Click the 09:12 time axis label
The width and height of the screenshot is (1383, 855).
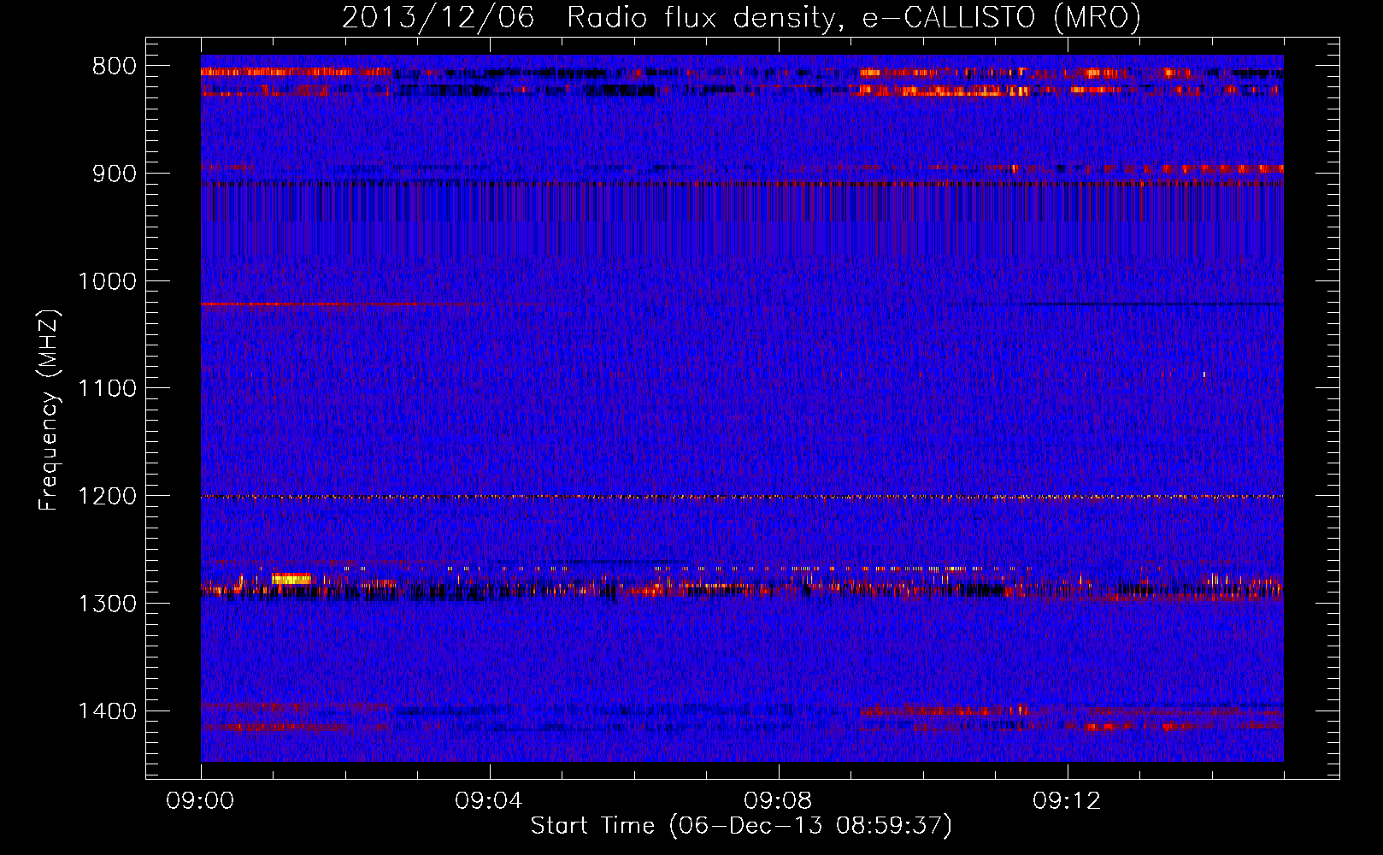(x=1067, y=801)
